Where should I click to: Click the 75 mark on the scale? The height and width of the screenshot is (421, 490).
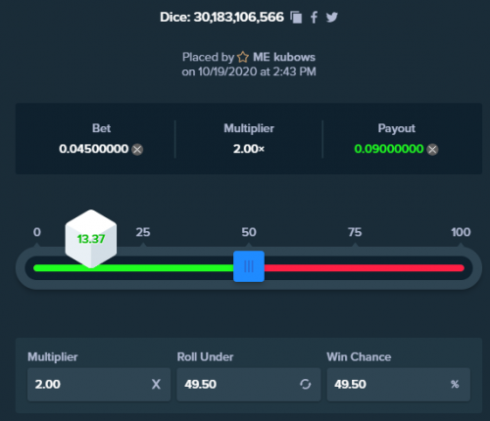355,232
